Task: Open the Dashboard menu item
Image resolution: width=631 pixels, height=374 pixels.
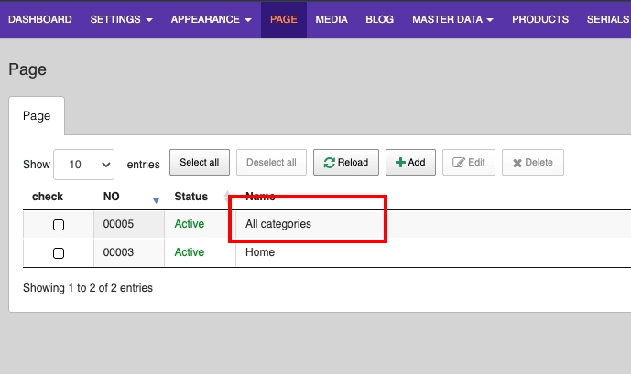Action: pyautogui.click(x=40, y=19)
